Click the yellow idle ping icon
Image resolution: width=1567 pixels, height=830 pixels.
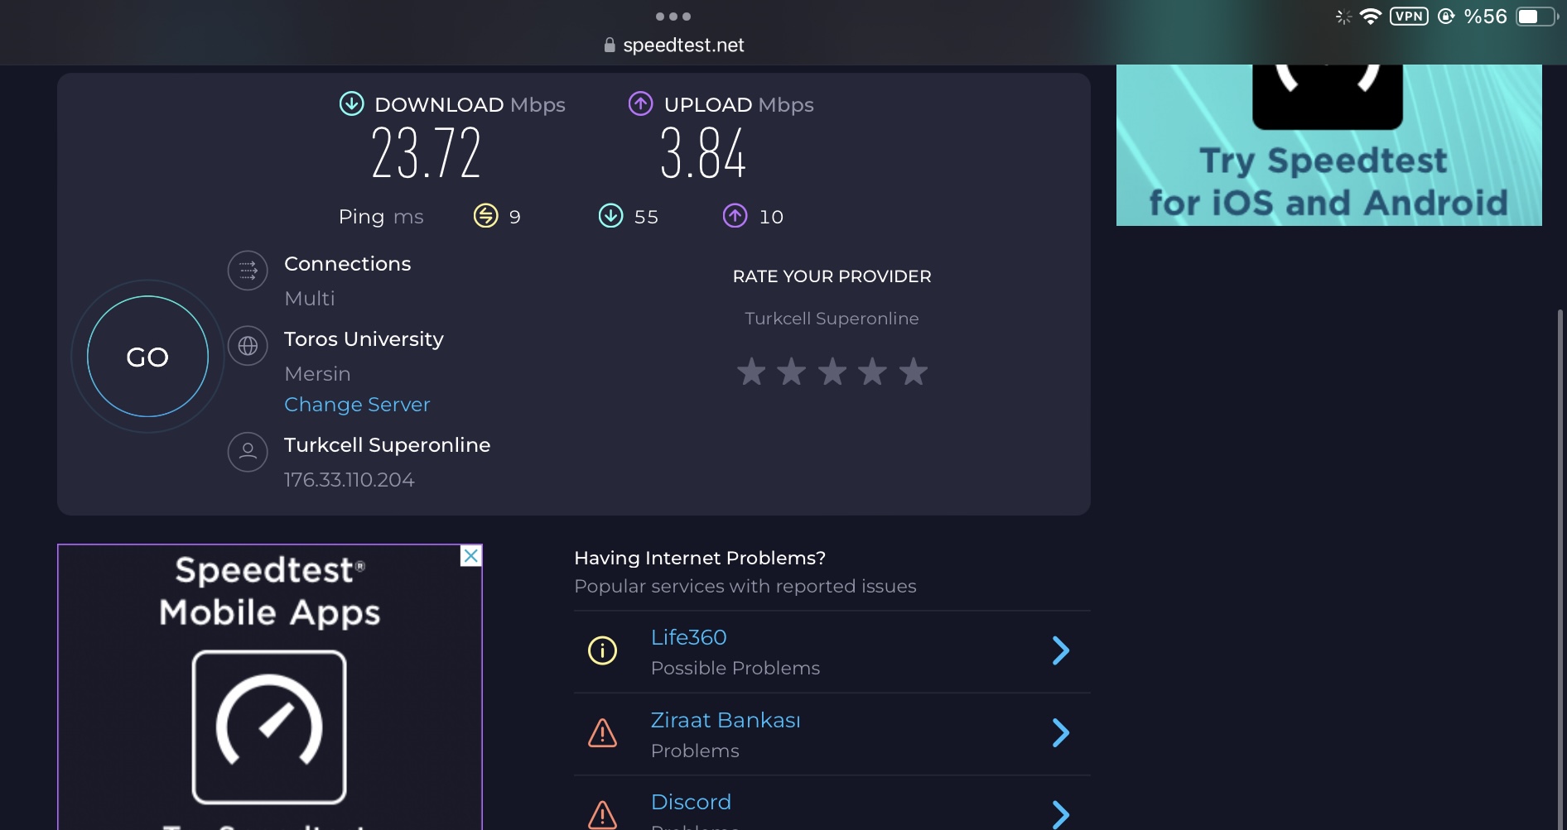(x=485, y=216)
